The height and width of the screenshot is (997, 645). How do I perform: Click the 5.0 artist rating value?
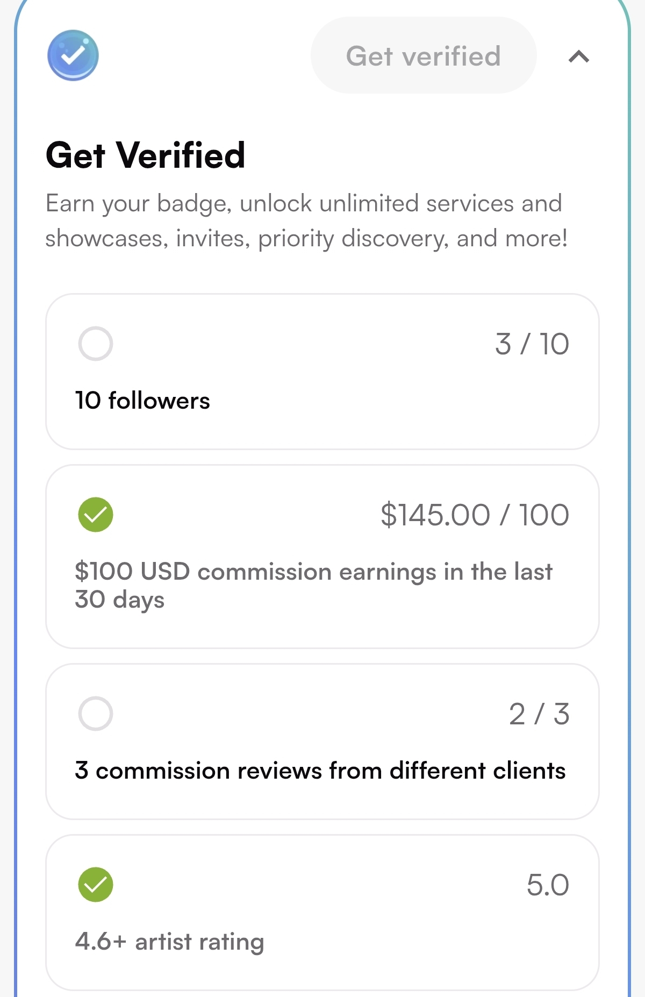click(x=548, y=885)
